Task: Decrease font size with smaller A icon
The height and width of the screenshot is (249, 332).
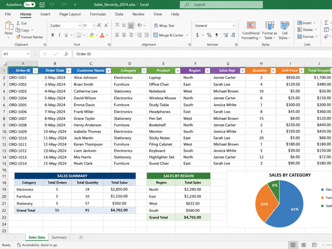Action: (106, 26)
